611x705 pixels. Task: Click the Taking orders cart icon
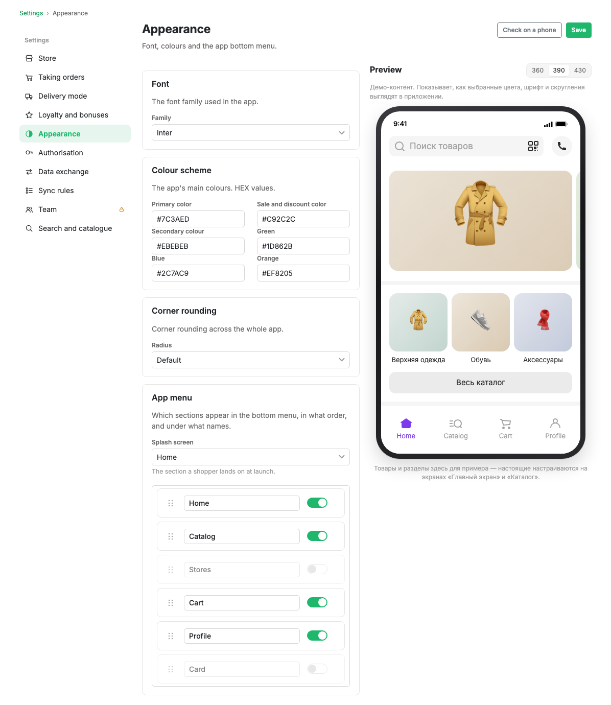[x=29, y=77]
